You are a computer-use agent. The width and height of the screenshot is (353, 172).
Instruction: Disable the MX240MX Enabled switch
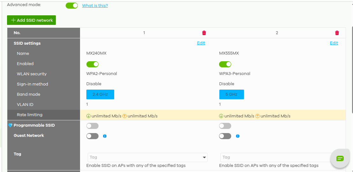click(92, 64)
